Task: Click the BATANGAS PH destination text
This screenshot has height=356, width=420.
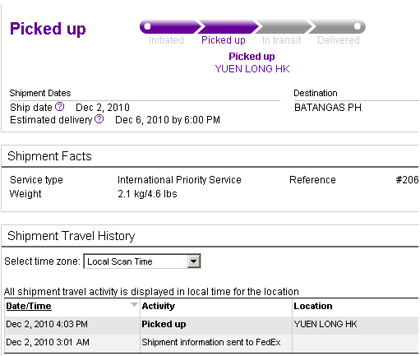Action: coord(328,108)
